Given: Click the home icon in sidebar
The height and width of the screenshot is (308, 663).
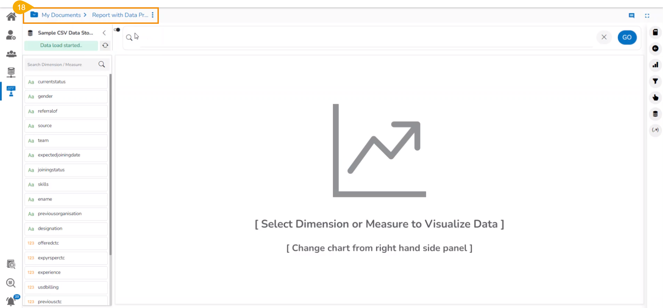Looking at the screenshot, I should [11, 17].
